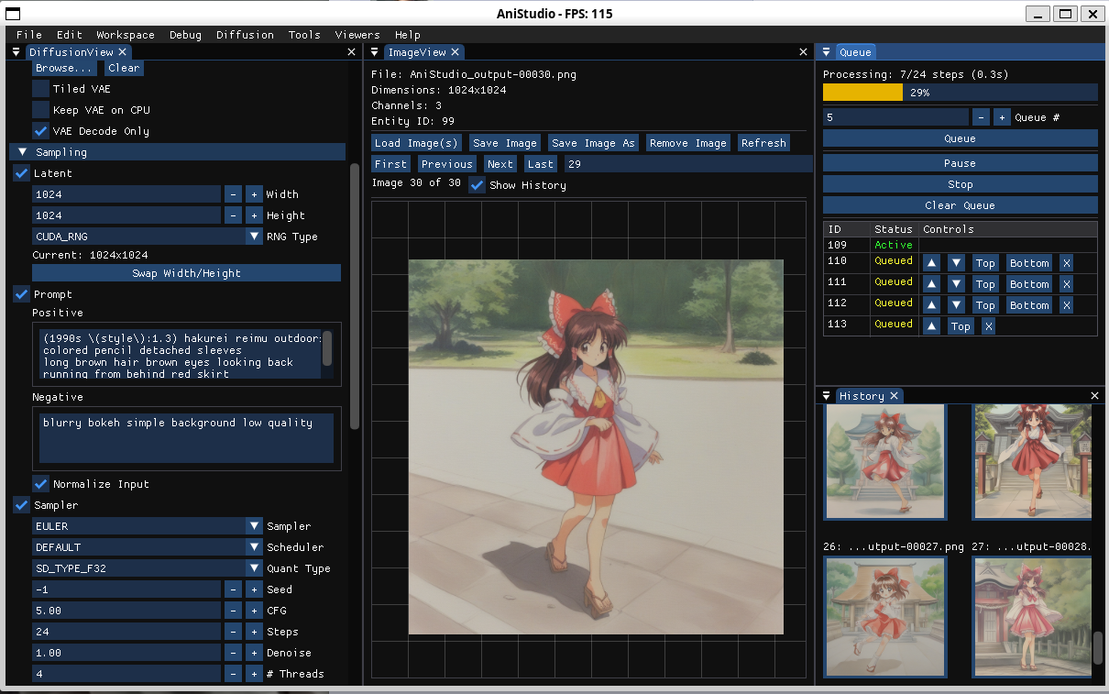
Task: Remove queue item 111 with X
Action: point(1066,284)
